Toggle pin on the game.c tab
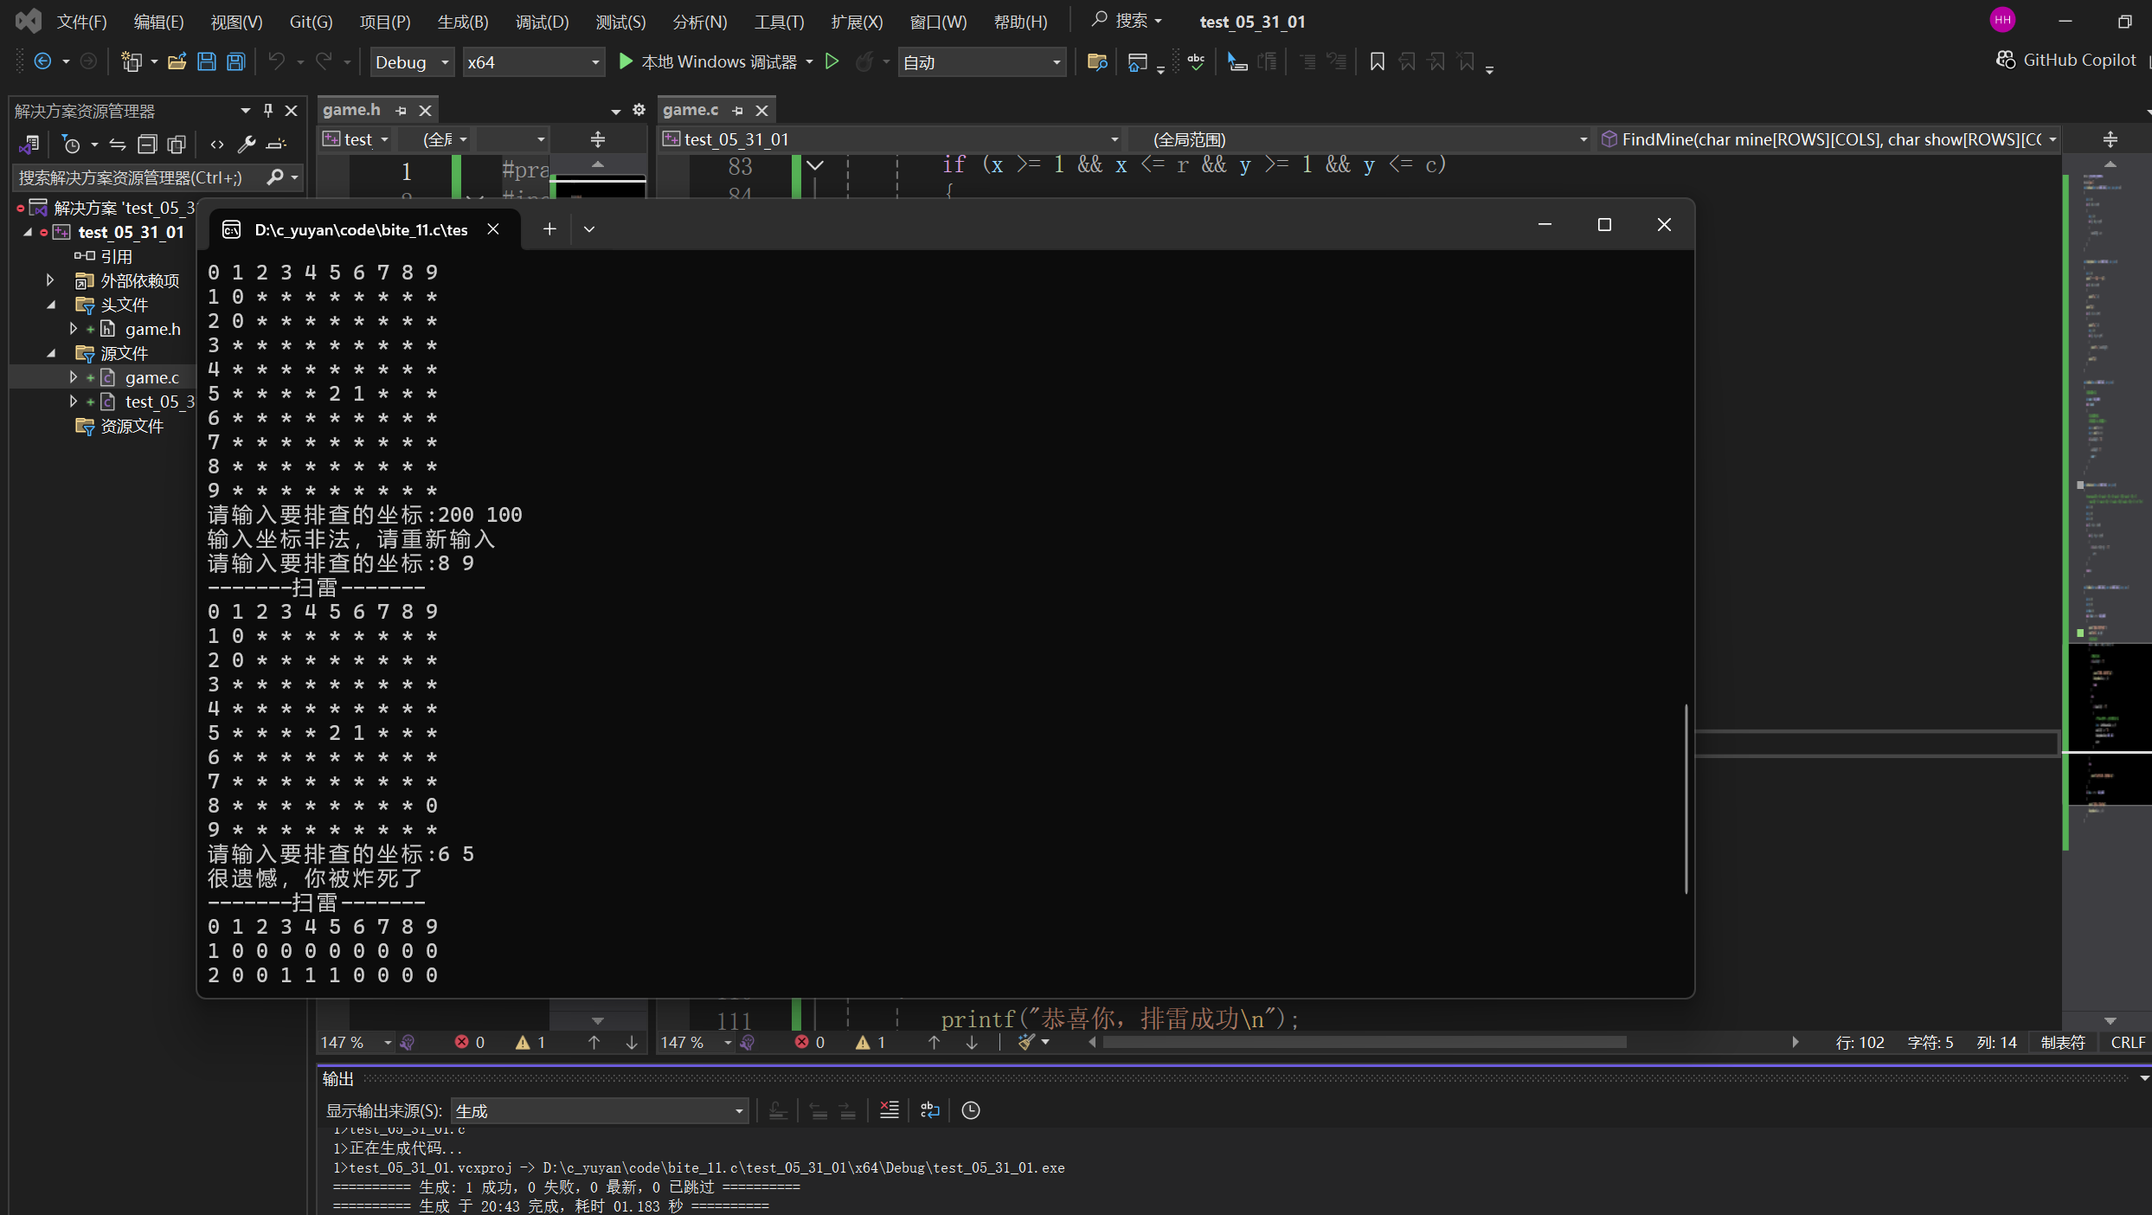Viewport: 2152px width, 1215px height. point(737,111)
